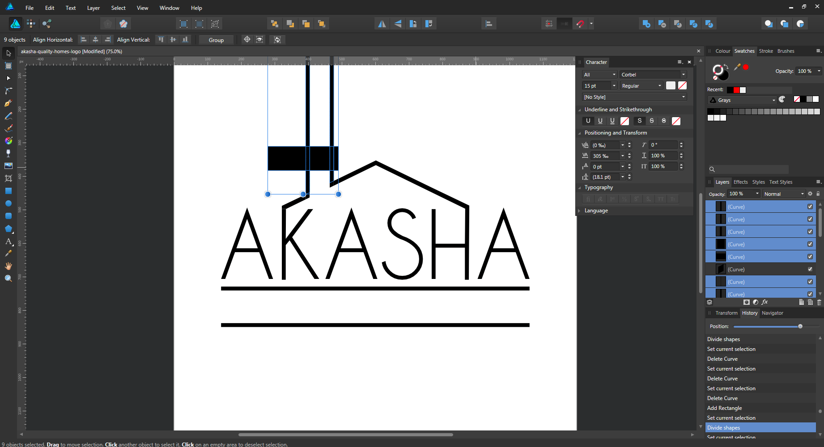
Task: Open the Grays palette dropdown
Action: pos(742,100)
